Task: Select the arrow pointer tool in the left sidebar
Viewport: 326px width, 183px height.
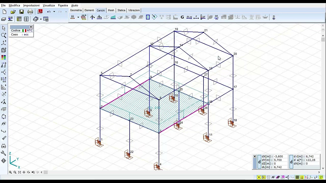Action: pyautogui.click(x=4, y=28)
